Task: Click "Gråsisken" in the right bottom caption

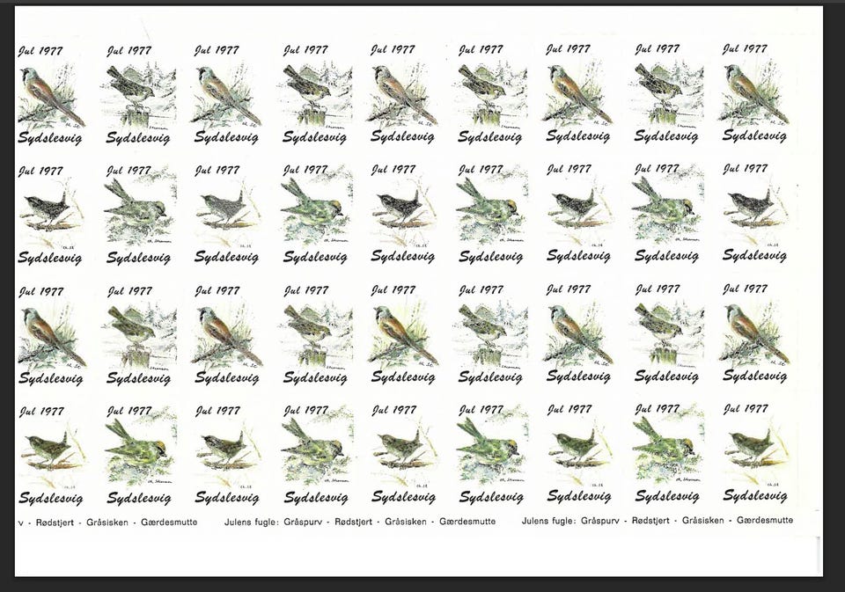Action: 703,521
